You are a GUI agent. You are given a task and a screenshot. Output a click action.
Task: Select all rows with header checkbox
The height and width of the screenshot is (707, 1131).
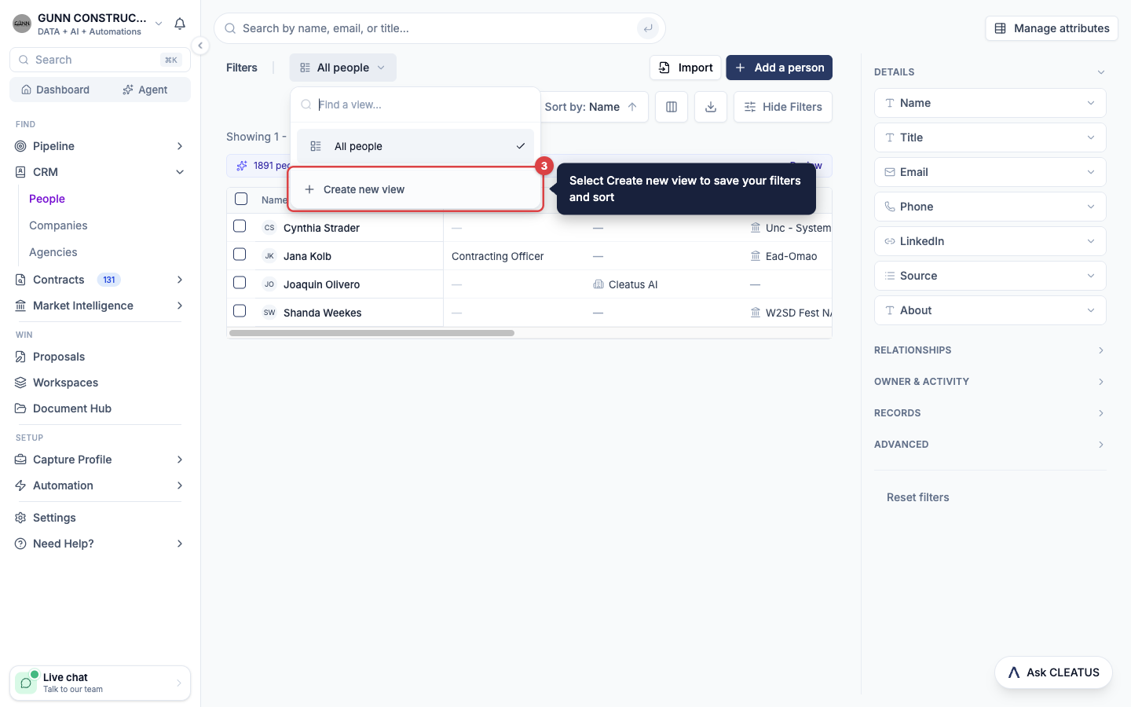click(x=241, y=199)
